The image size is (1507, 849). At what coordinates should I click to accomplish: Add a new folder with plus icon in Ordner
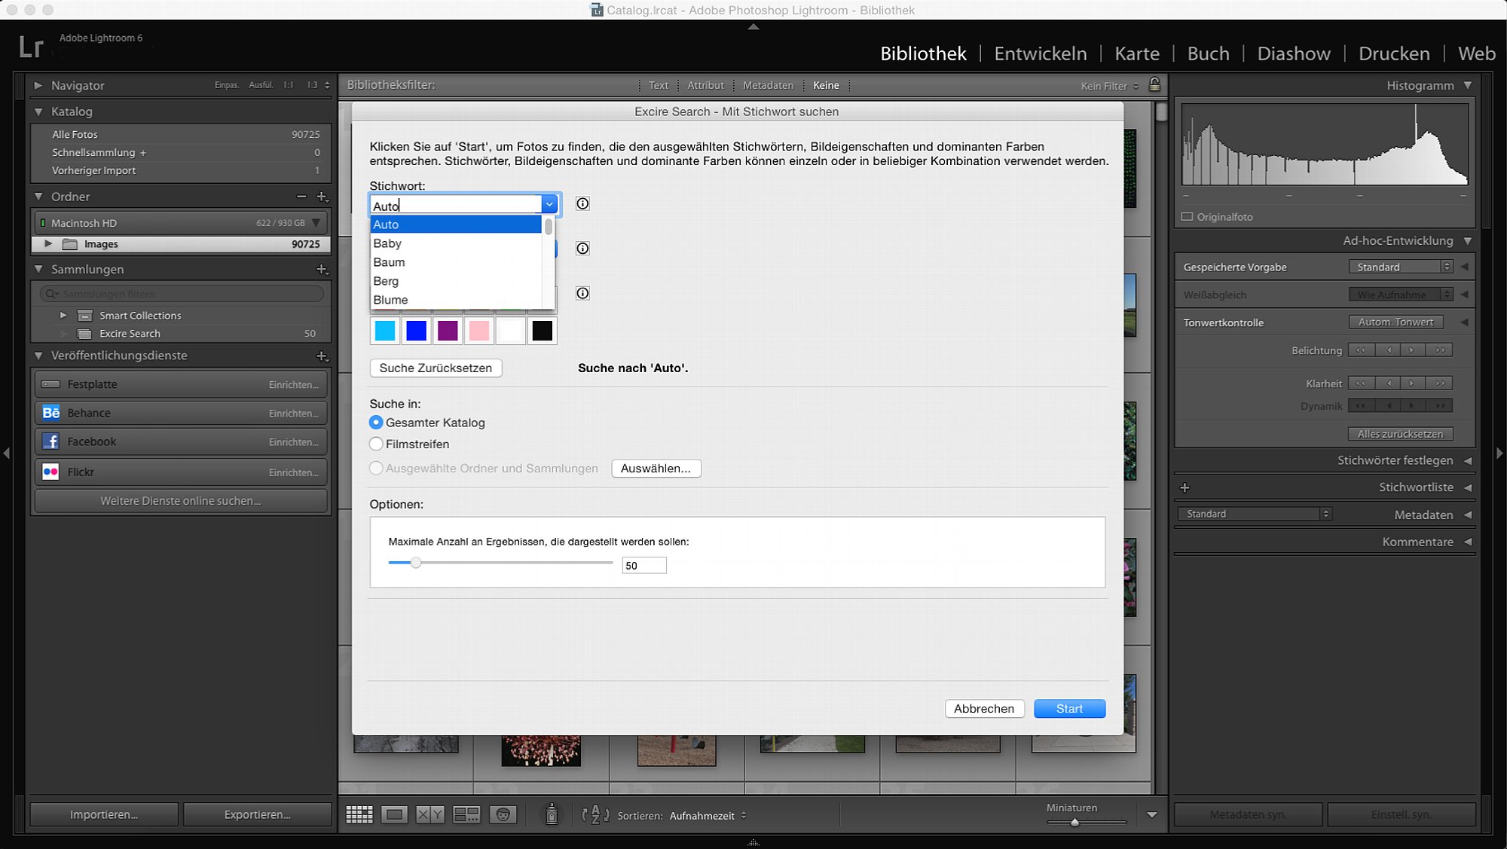322,197
